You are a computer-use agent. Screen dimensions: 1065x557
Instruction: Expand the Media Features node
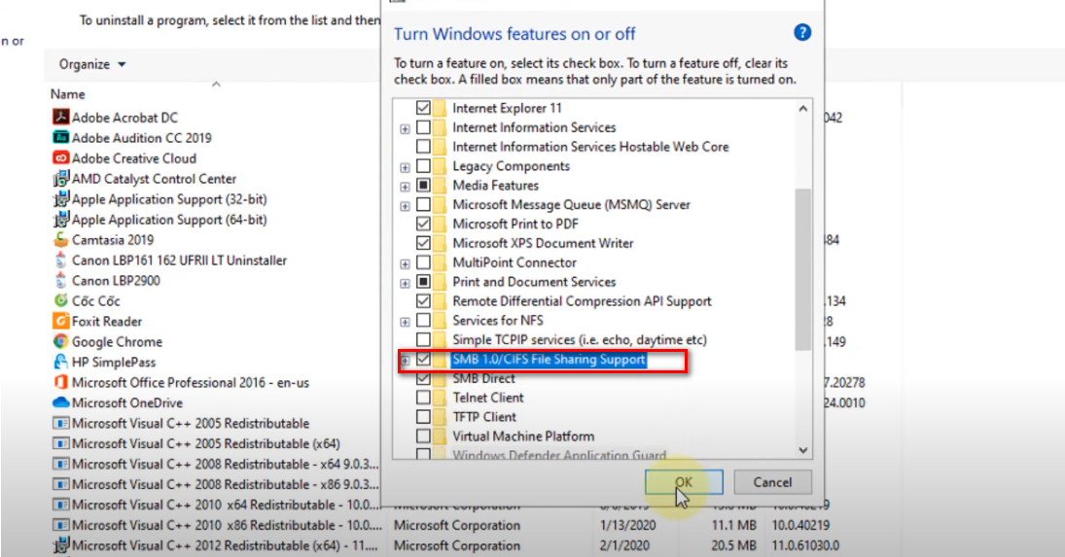coord(405,187)
